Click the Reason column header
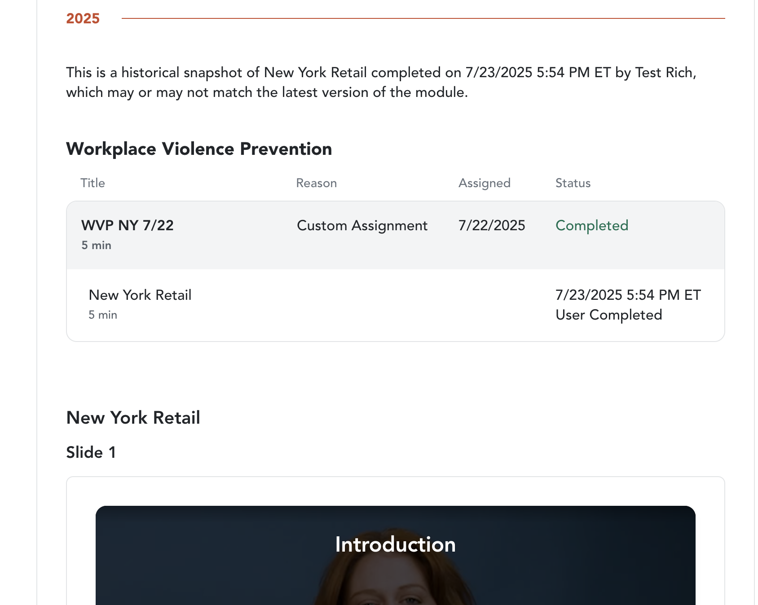Screen dimensions: 758x605 tap(317, 183)
